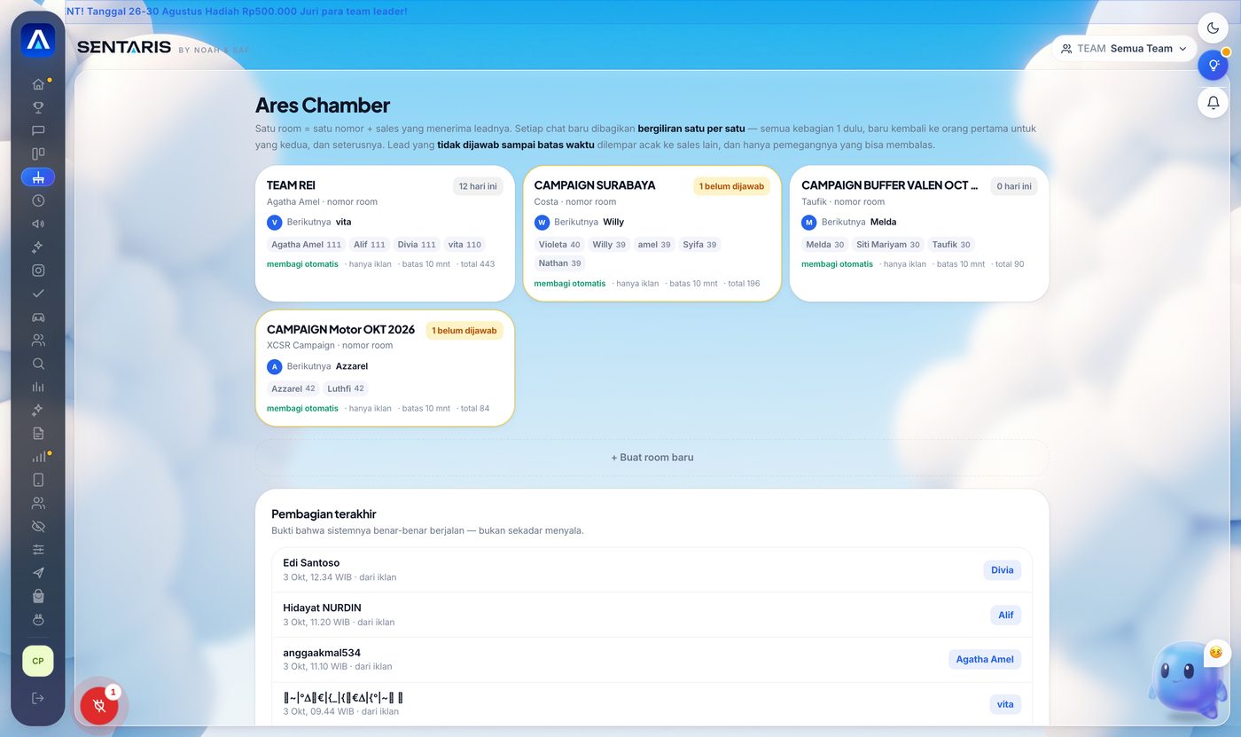
Task: Open the checkmark icon in sidebar
Action: coord(38,294)
